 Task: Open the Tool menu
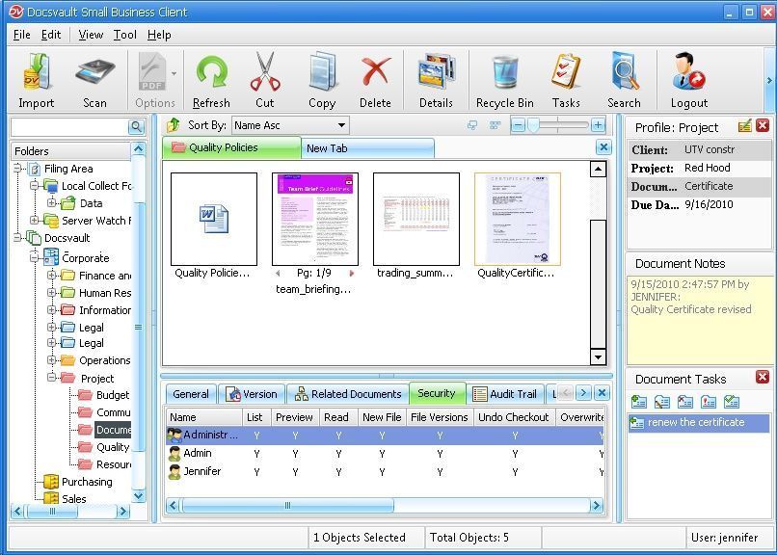tap(125, 35)
